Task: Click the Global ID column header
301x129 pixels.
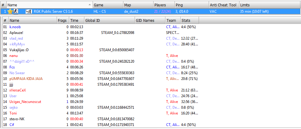Action: click(x=109, y=20)
